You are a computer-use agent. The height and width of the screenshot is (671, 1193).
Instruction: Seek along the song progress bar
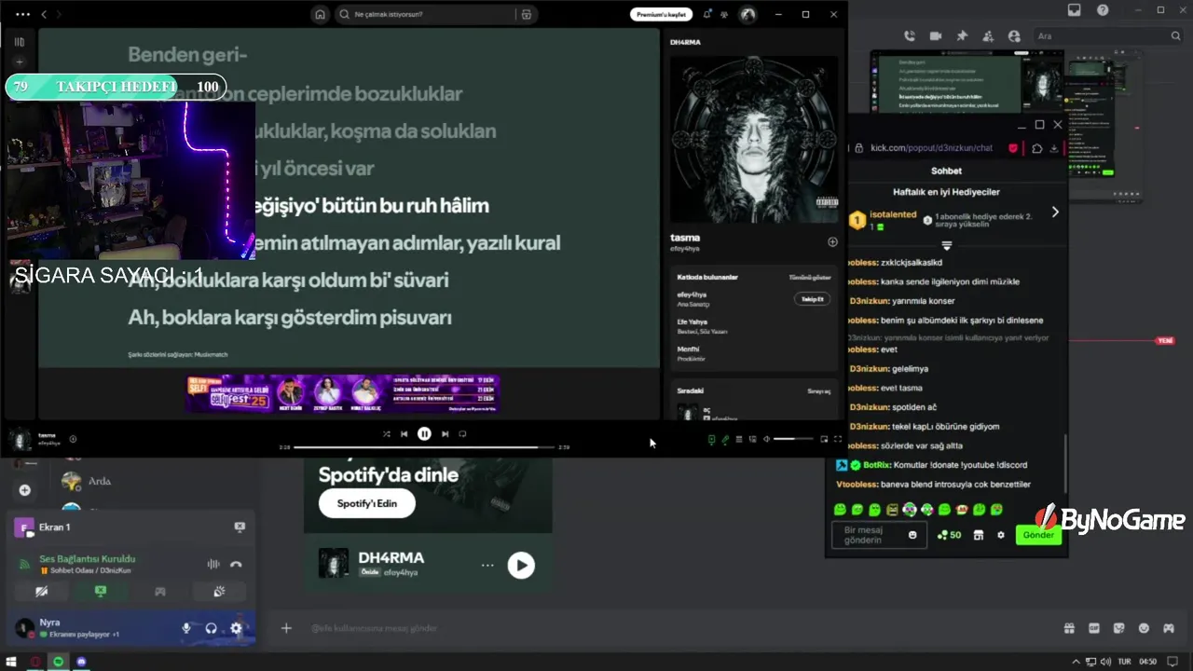click(x=423, y=447)
